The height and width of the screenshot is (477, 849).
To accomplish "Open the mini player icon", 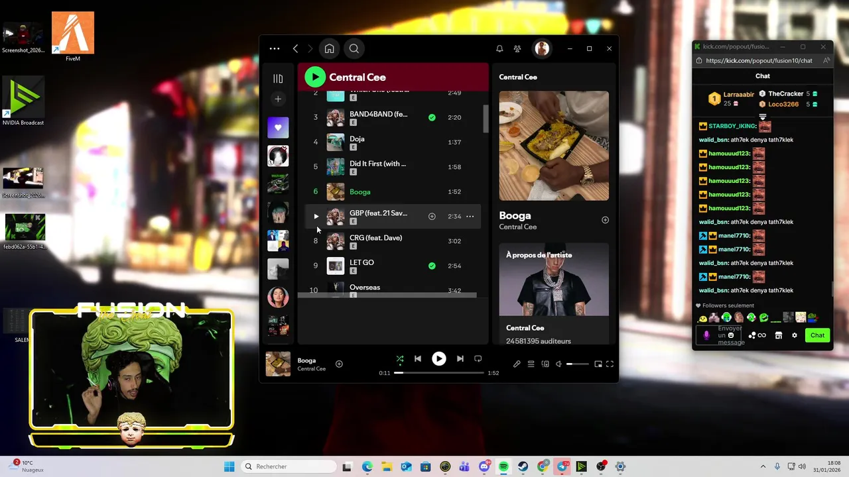I will [598, 364].
